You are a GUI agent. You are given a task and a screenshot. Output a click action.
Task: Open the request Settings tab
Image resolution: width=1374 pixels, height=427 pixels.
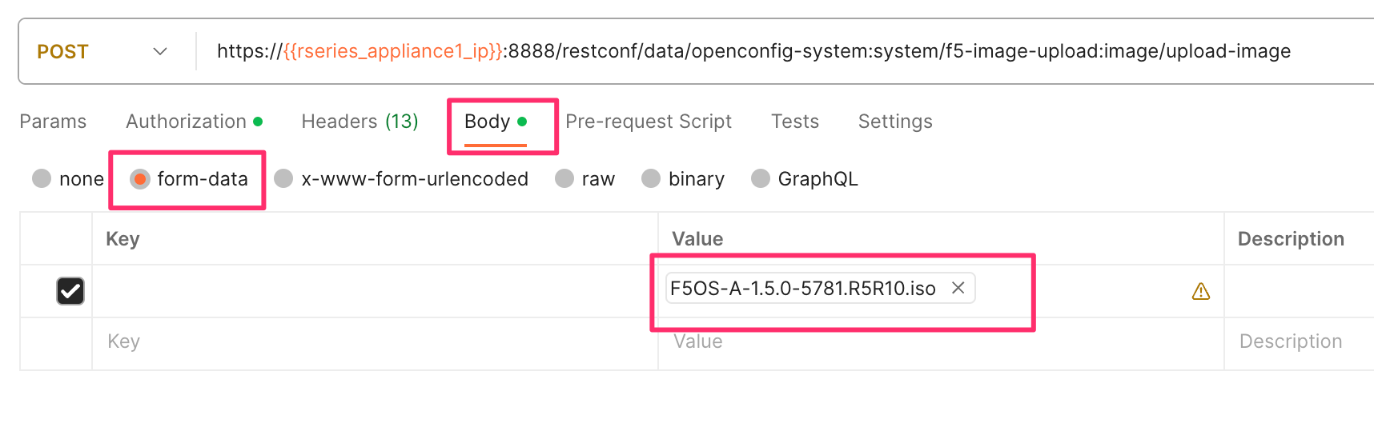[x=895, y=122]
